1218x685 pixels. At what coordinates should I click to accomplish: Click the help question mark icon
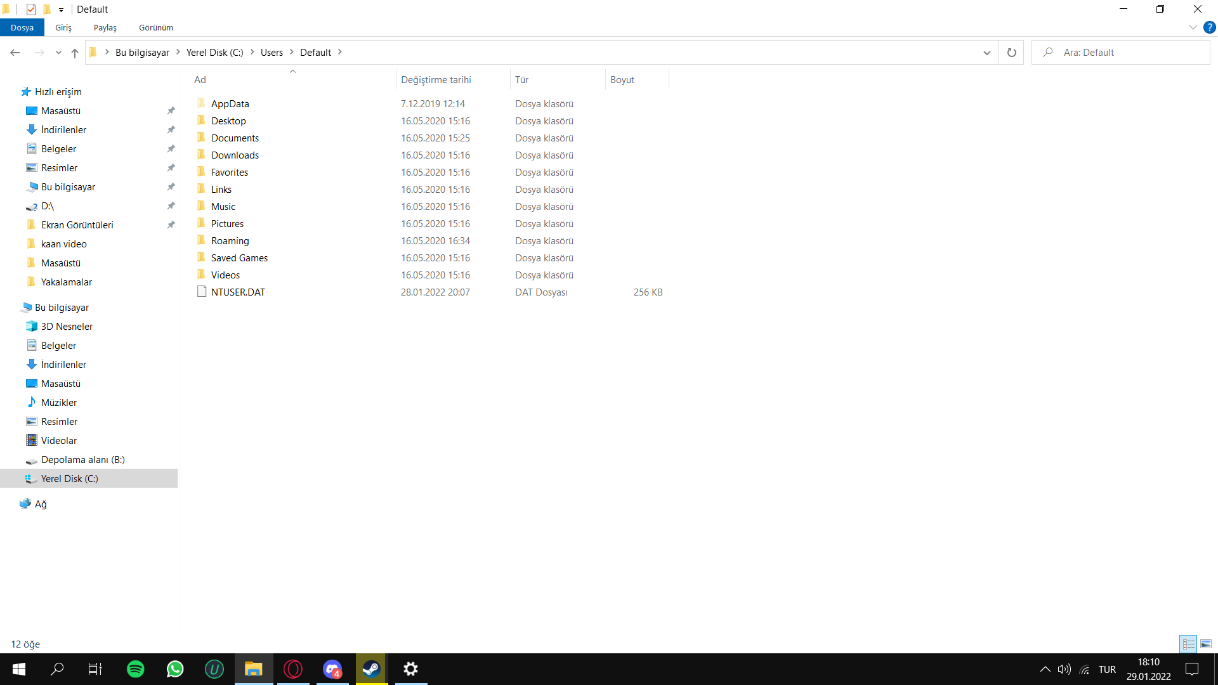pos(1210,27)
